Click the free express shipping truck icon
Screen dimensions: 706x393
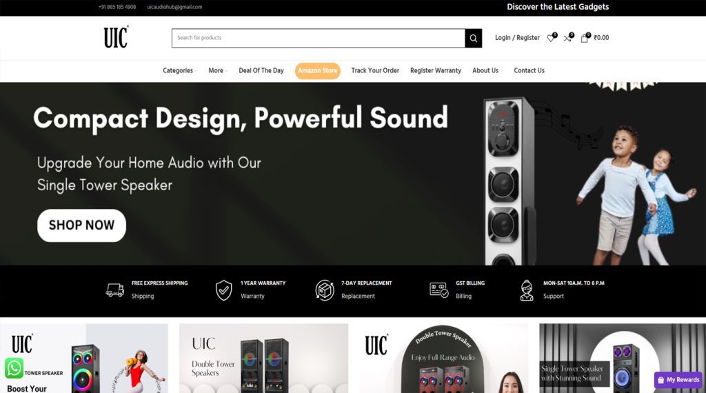115,290
